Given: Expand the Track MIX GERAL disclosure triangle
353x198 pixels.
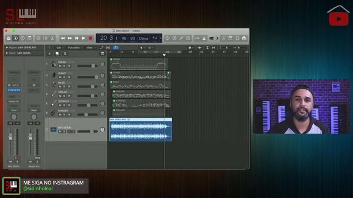Looking at the screenshot, I should (7, 53).
